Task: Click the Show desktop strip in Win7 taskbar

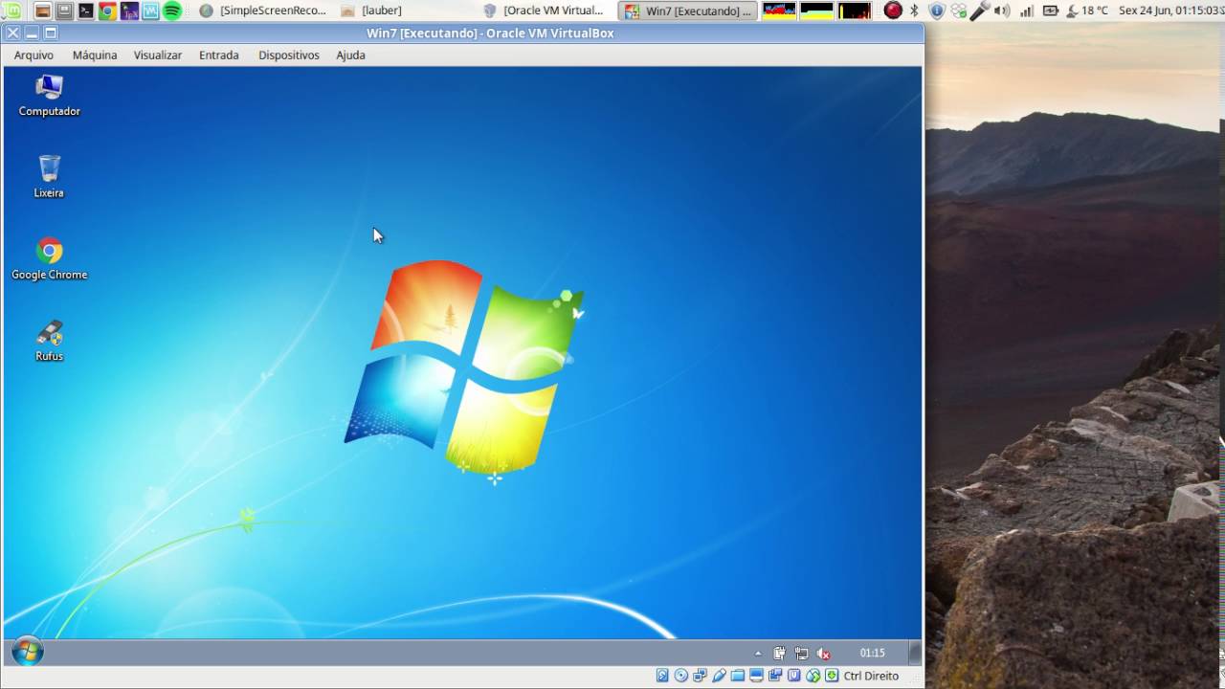Action: pyautogui.click(x=914, y=653)
